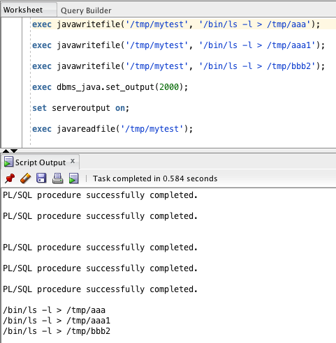Close the Script Output tab

73,161
